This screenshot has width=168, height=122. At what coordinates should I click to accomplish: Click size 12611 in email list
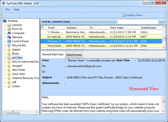(x=144, y=32)
